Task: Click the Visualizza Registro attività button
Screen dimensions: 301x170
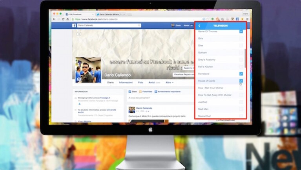Action: coord(184,74)
